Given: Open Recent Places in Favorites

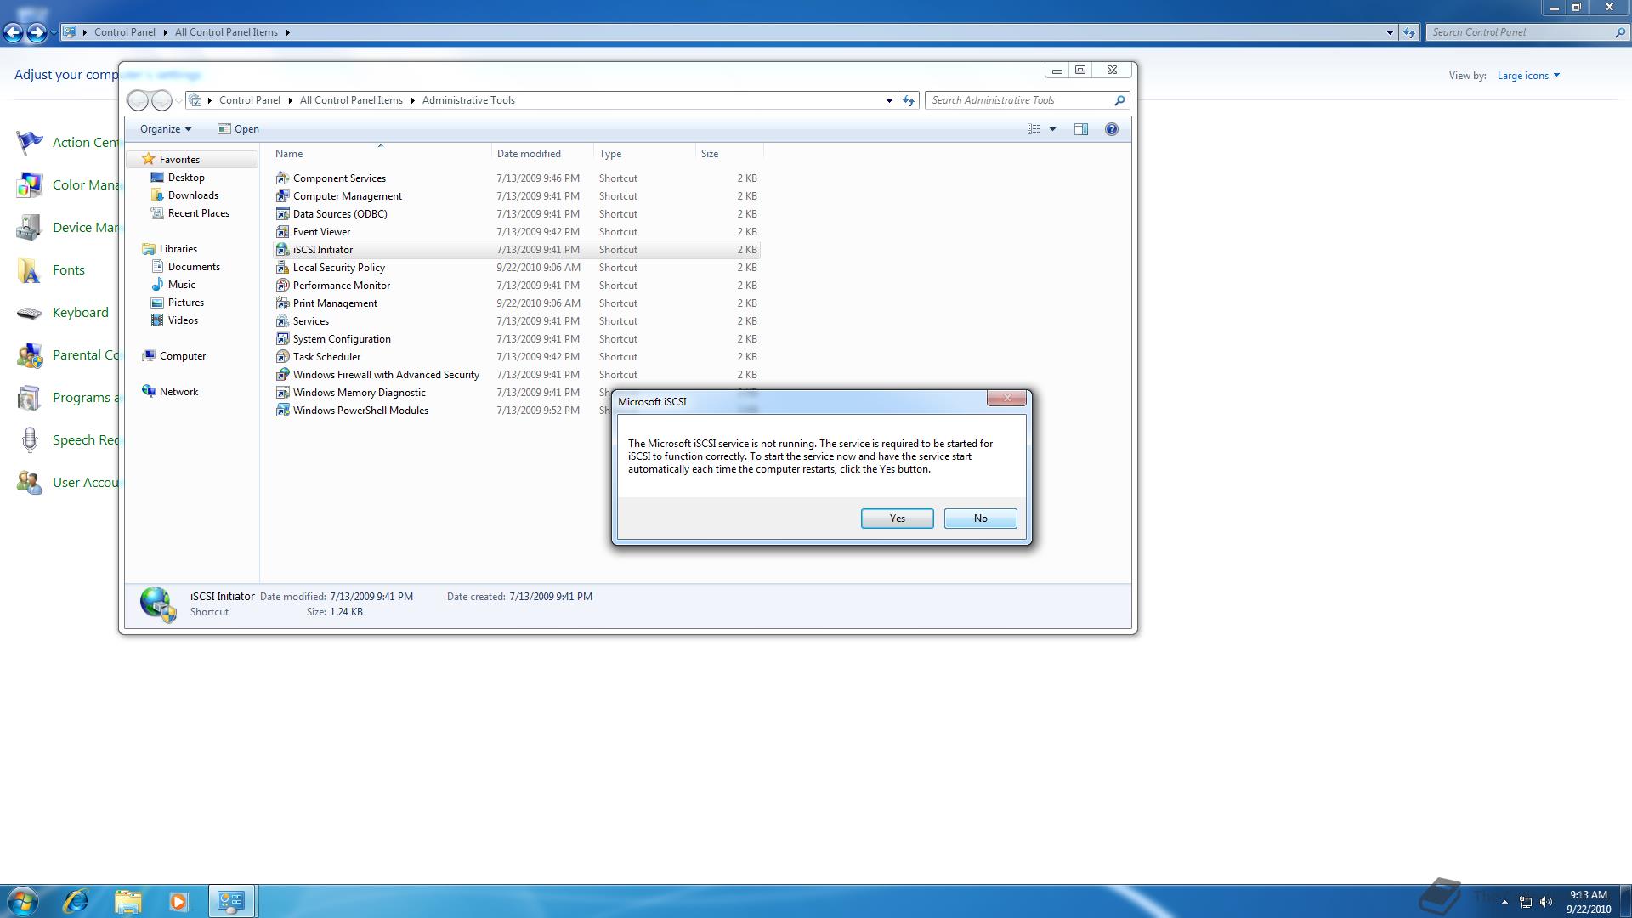Looking at the screenshot, I should click(x=198, y=213).
